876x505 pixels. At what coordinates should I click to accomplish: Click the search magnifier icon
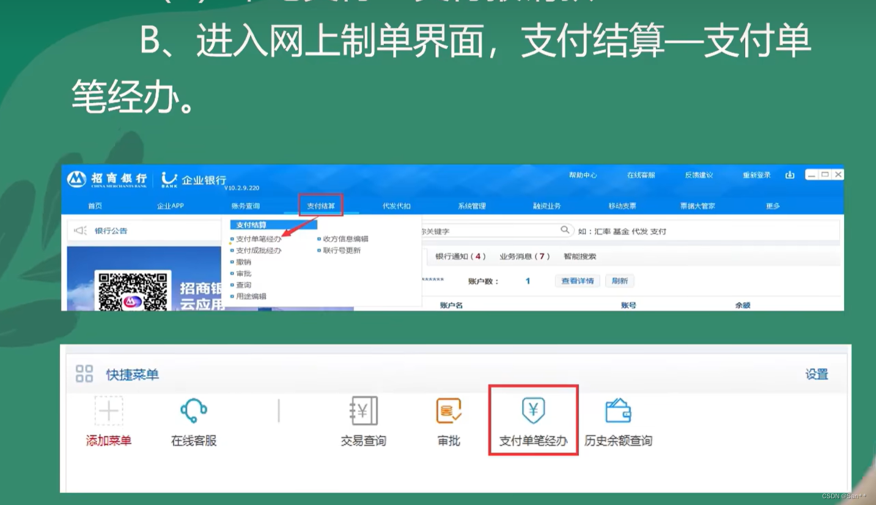(x=565, y=230)
